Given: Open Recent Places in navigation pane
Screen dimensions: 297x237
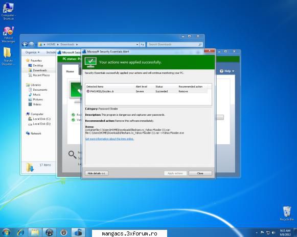Looking at the screenshot, I should pos(39,75).
